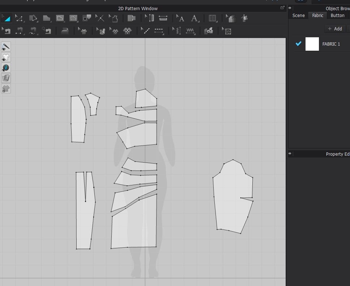
Task: Switch to the Scene tab
Action: pyautogui.click(x=298, y=16)
